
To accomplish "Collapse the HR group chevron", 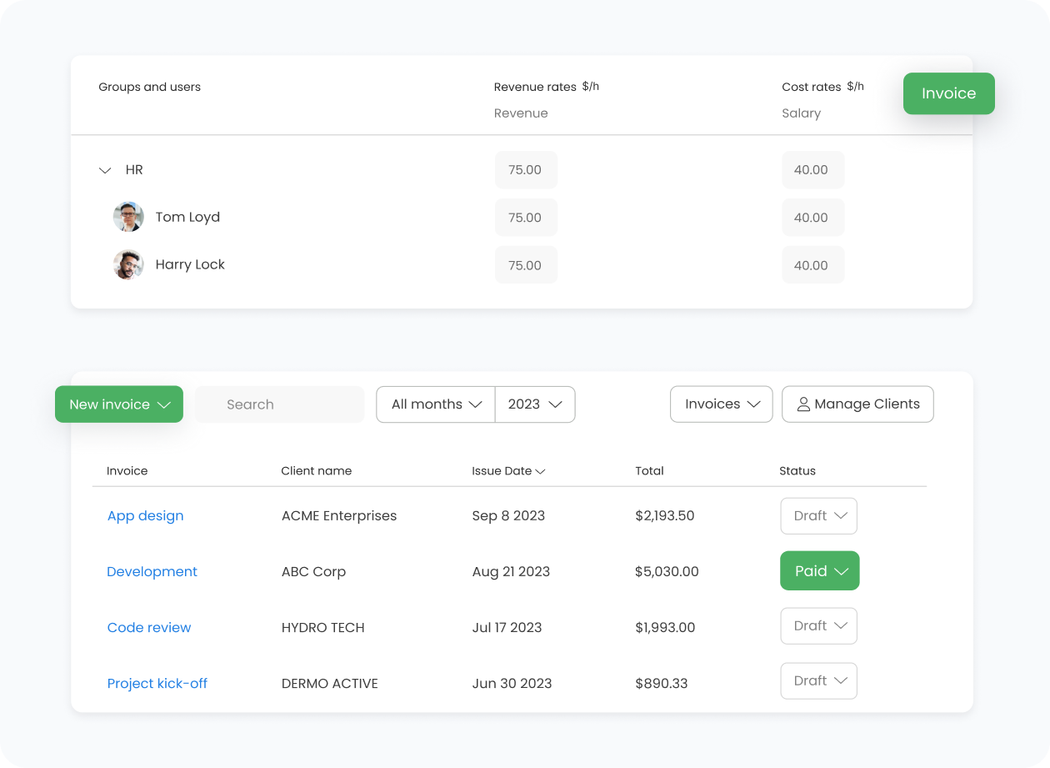I will pos(105,170).
